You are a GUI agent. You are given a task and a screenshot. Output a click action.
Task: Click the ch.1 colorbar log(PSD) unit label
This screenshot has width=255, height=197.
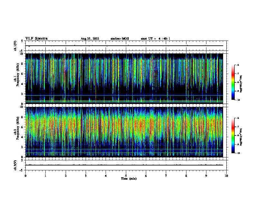click(x=241, y=84)
